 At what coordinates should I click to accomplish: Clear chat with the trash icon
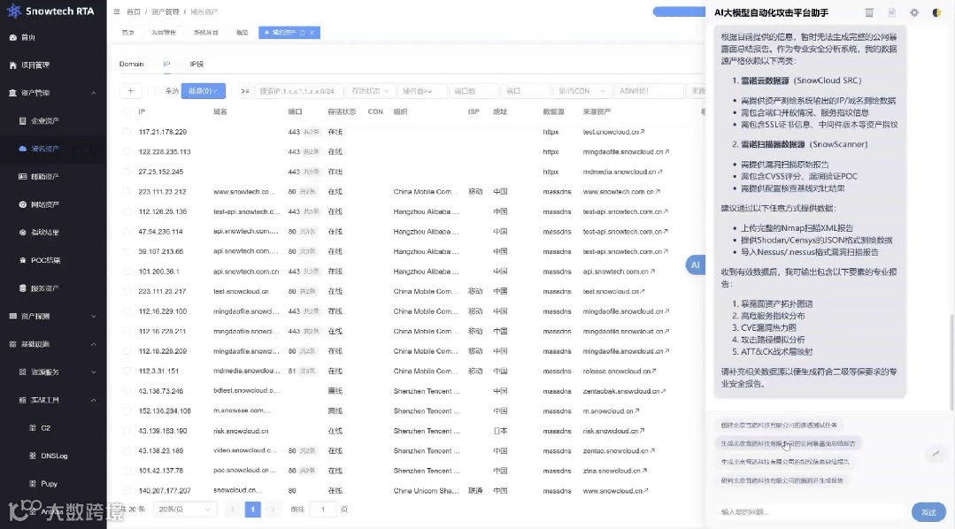[869, 12]
